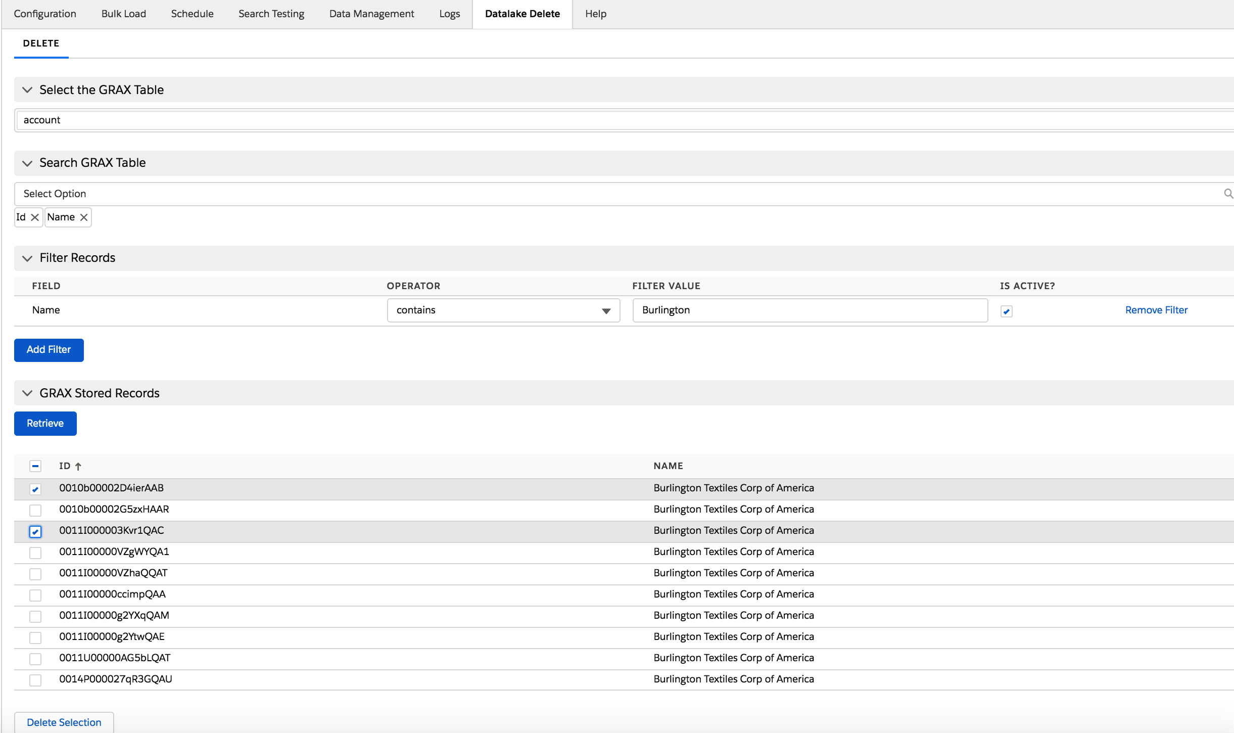Uncheck record 0010b00002D4ierAAB
The height and width of the screenshot is (733, 1234).
coord(35,489)
